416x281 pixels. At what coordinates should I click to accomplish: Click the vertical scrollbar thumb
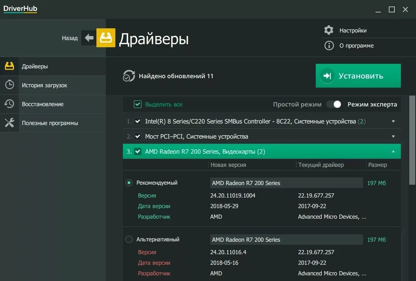tap(412, 140)
